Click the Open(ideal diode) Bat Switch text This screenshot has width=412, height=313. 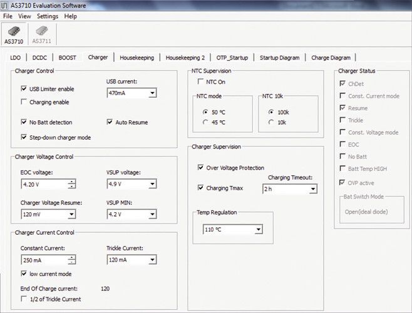coord(366,212)
